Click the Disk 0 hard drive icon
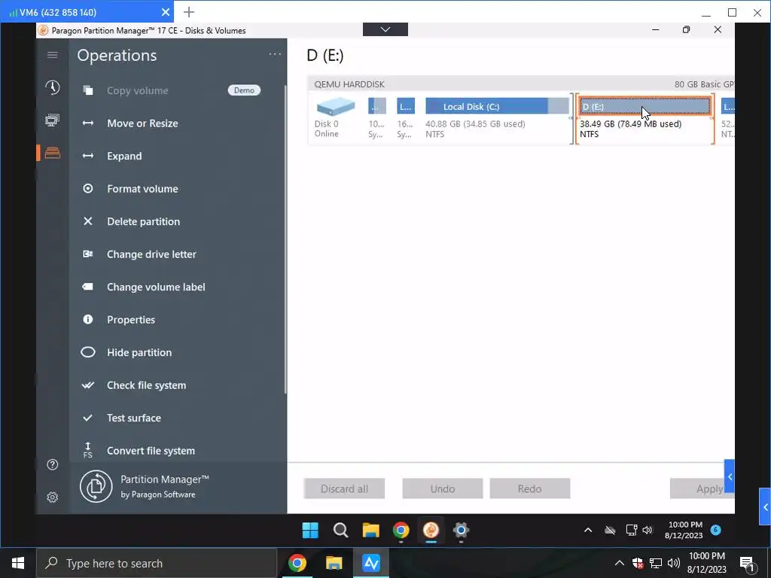This screenshot has height=578, width=771. pos(335,105)
